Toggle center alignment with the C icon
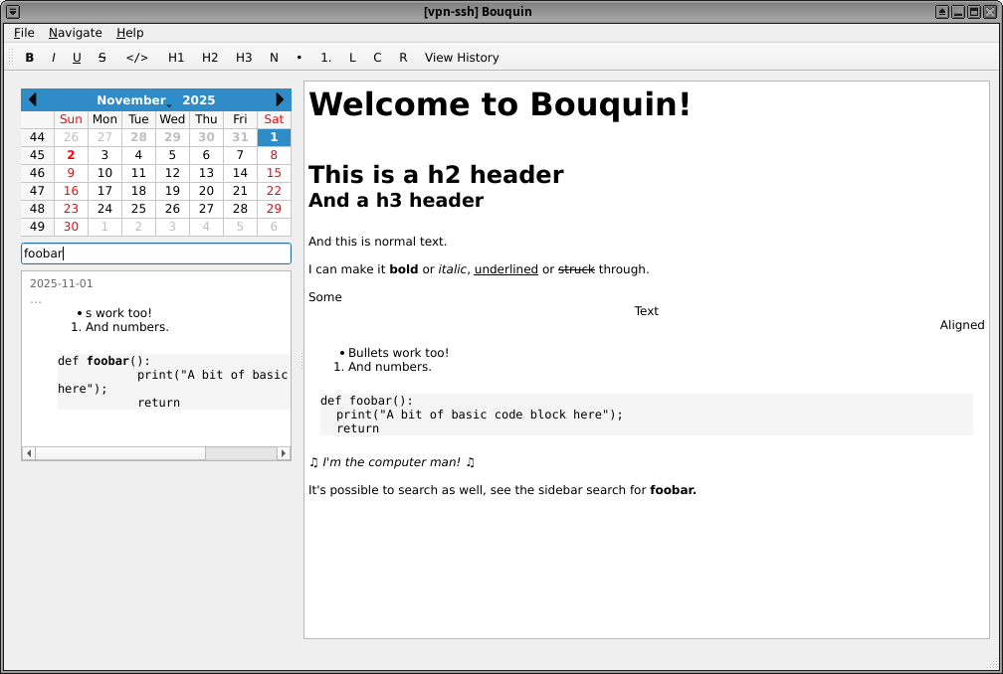Image resolution: width=1003 pixels, height=674 pixels. [x=377, y=57]
